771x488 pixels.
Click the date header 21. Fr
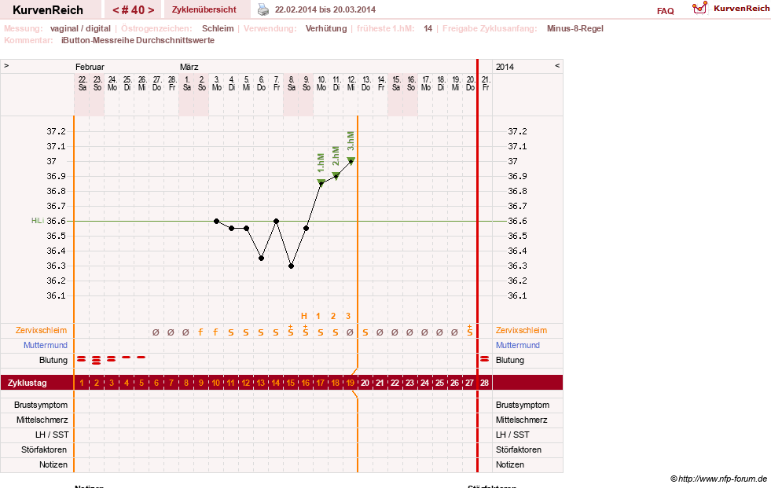(486, 83)
